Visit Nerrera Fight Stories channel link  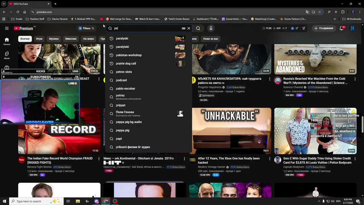39,167
